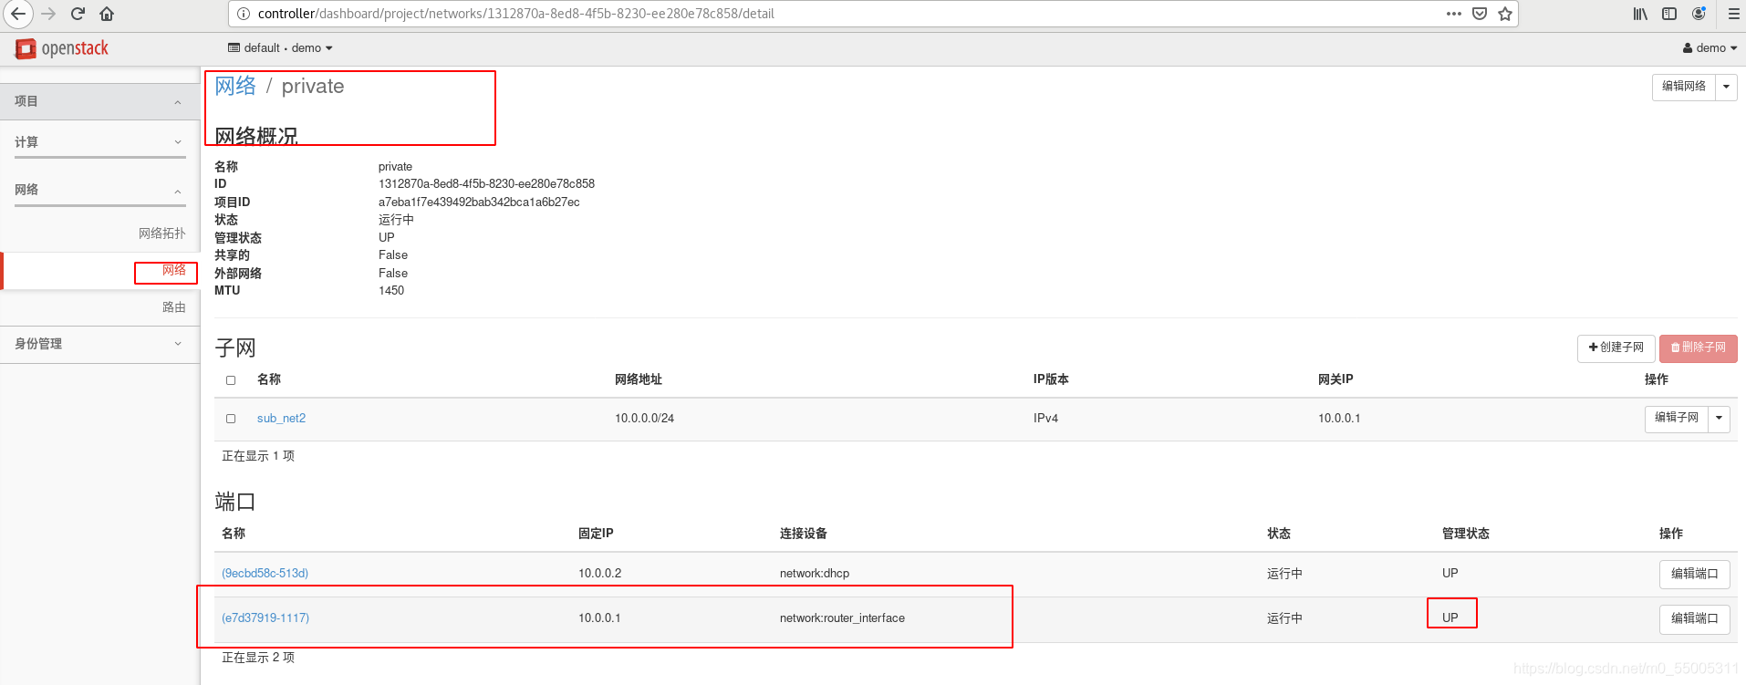Expand the 身份管理 sidebar section
This screenshot has height=685, width=1746.
point(99,344)
